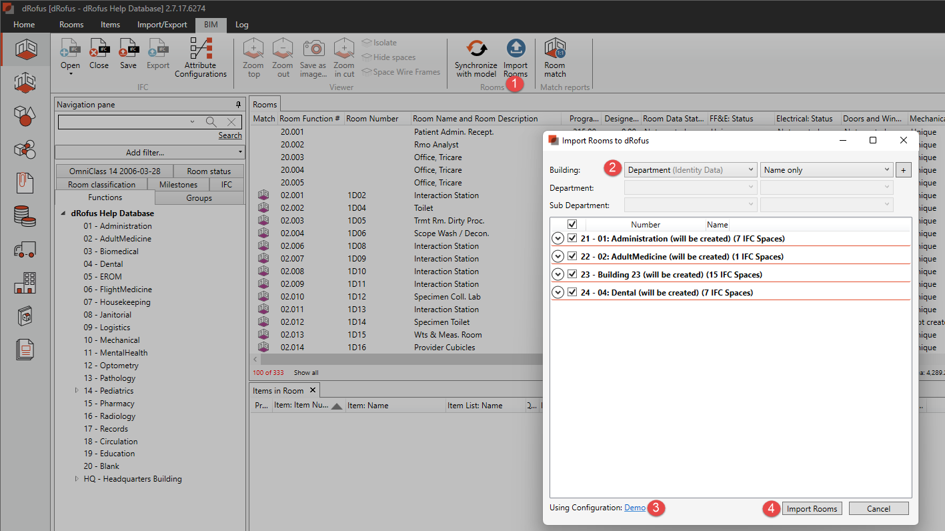
Task: Uncheck the 23 - Building 23 checkbox
Action: [572, 274]
